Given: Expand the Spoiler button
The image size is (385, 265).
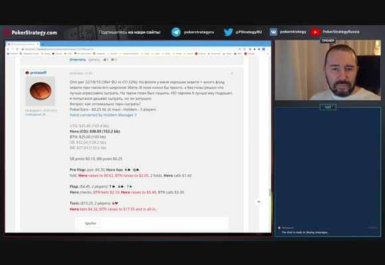Looking at the screenshot, I should 90,223.
